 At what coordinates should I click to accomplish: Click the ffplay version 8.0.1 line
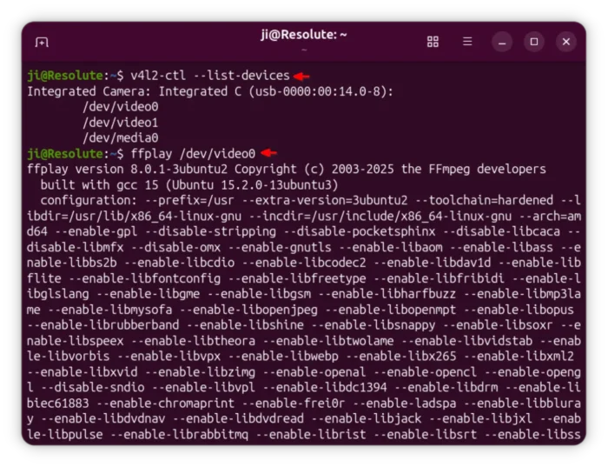point(287,169)
